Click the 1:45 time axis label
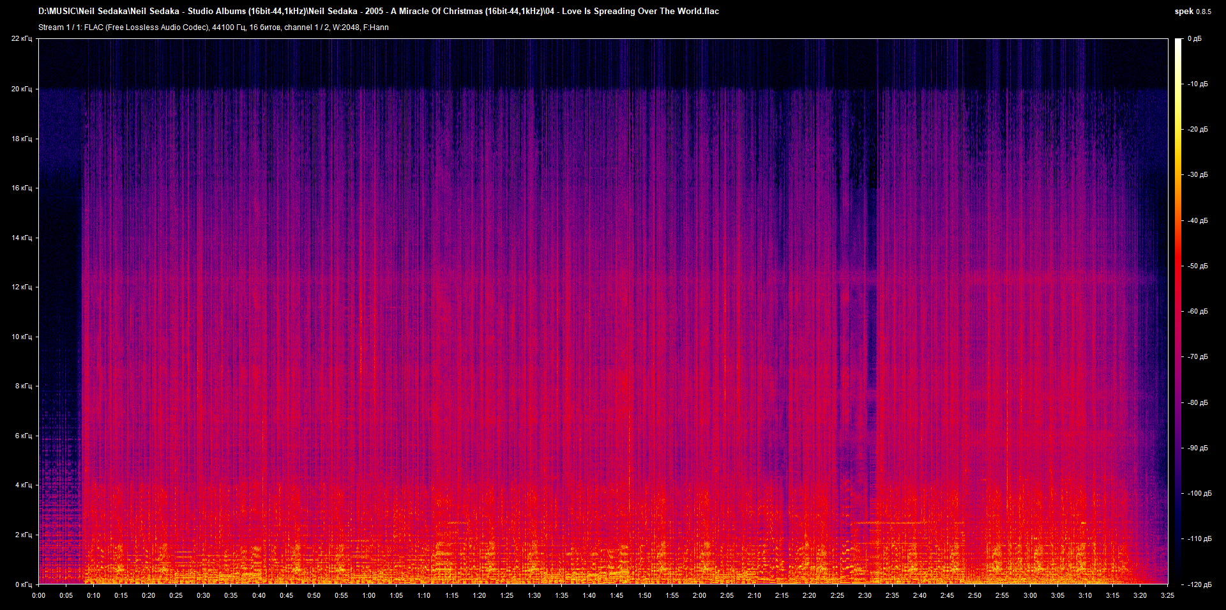The width and height of the screenshot is (1226, 610). click(x=617, y=595)
